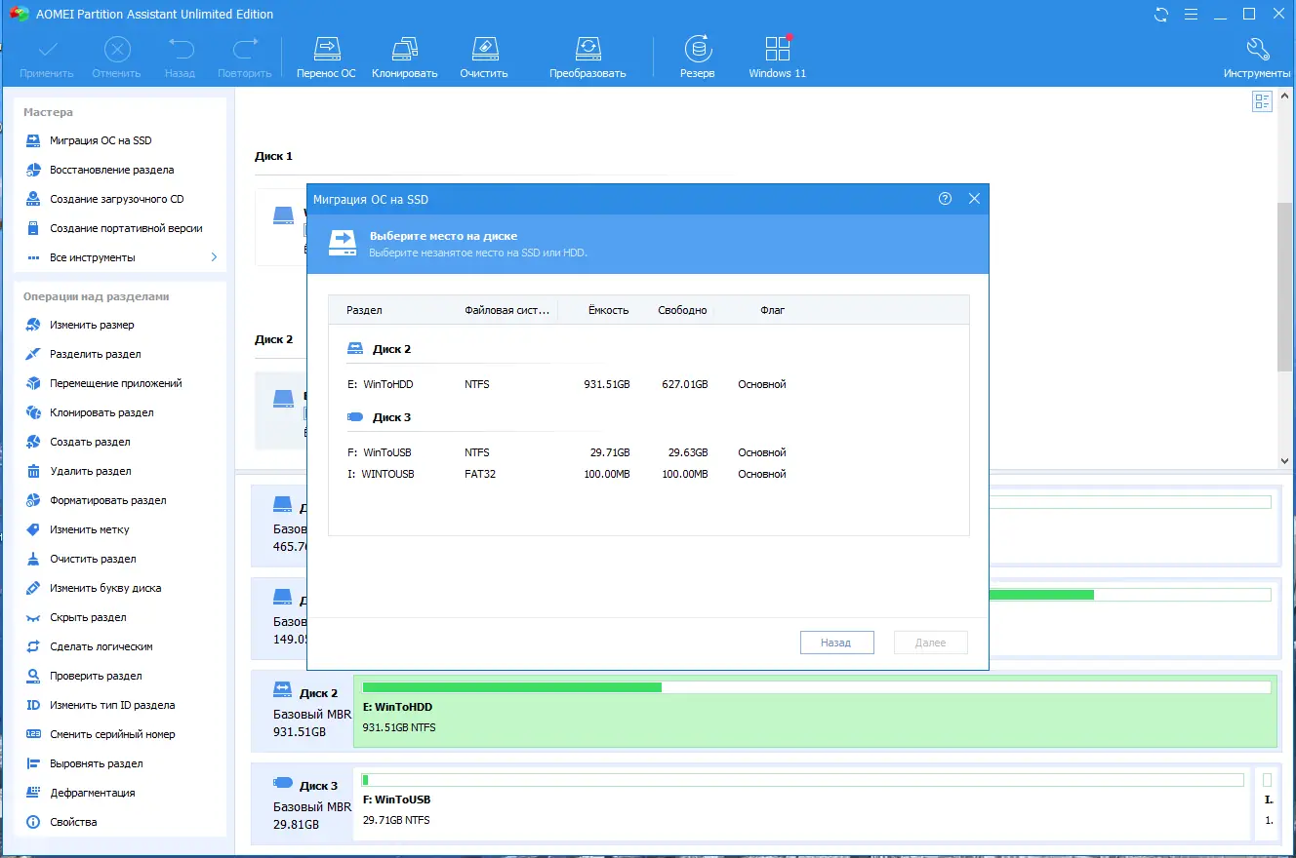
Task: Toggle the disk list view mode icon
Action: point(1262,101)
